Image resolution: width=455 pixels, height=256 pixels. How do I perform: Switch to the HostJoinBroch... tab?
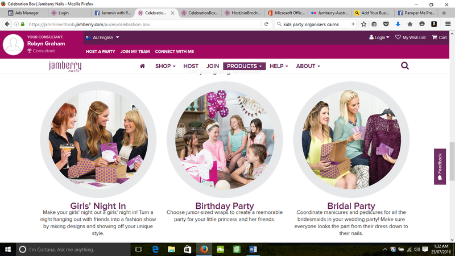coord(243,13)
